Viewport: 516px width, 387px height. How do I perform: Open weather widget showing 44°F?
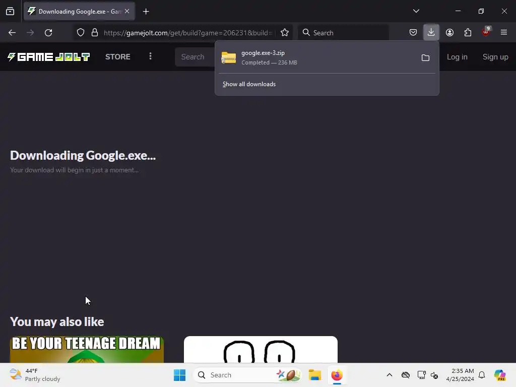(35, 375)
